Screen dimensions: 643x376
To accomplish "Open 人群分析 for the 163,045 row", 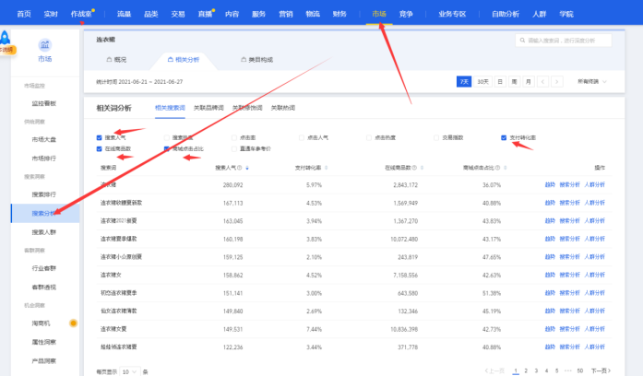I will [595, 221].
